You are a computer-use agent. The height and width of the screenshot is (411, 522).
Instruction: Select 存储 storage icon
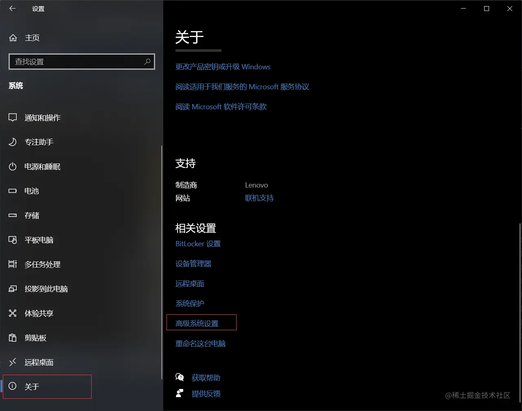[13, 215]
